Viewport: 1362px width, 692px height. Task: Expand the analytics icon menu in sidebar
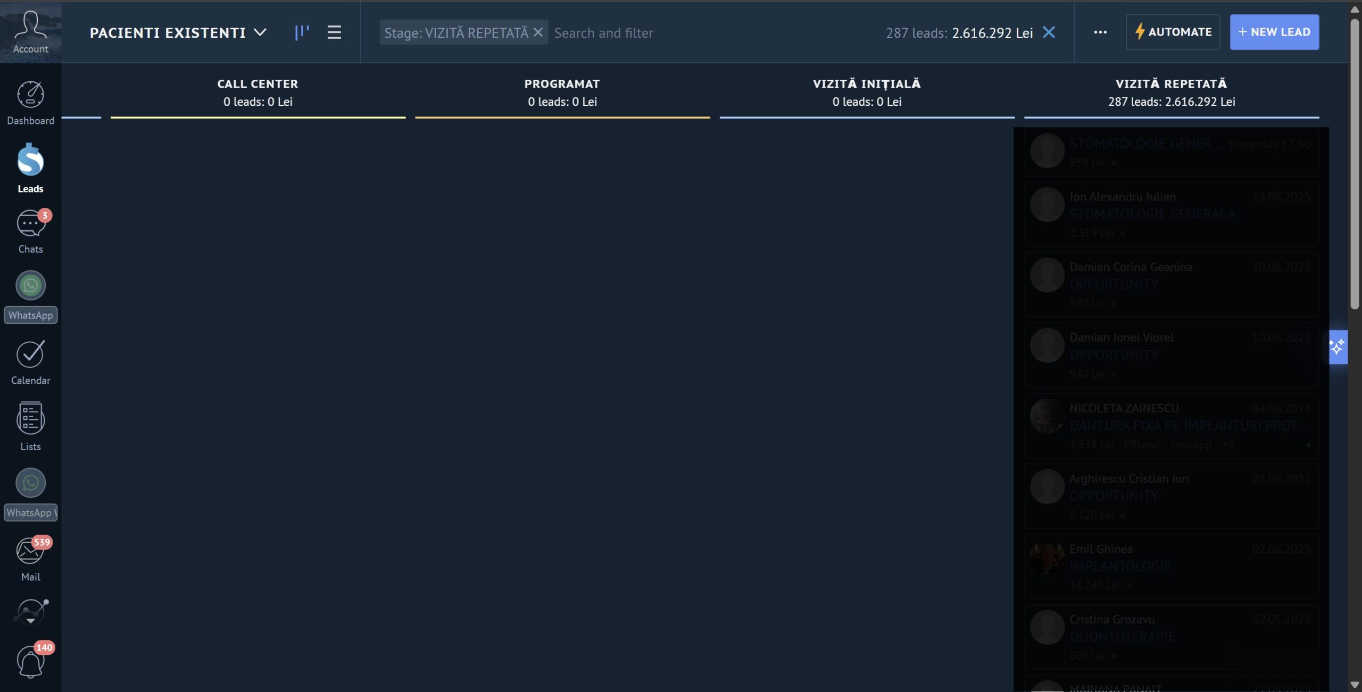30,612
